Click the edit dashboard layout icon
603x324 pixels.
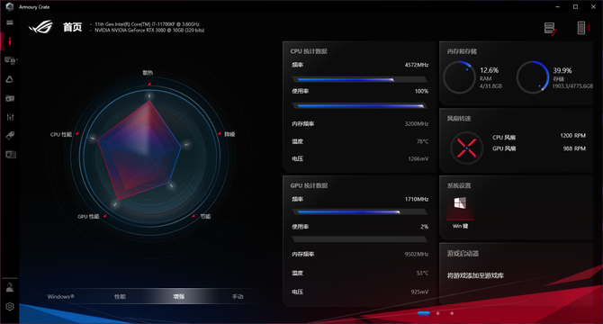pos(550,29)
